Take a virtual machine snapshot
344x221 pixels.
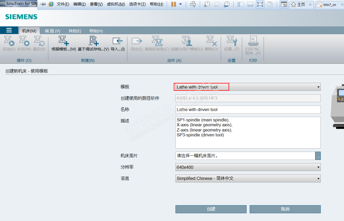coord(207,4)
